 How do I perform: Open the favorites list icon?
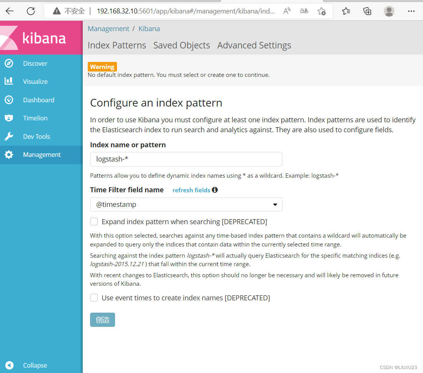click(x=346, y=11)
